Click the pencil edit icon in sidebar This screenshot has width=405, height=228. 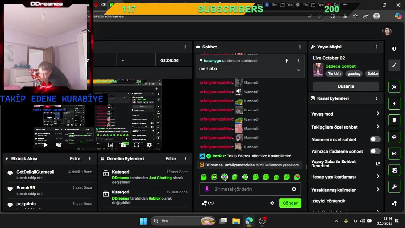[x=394, y=65]
